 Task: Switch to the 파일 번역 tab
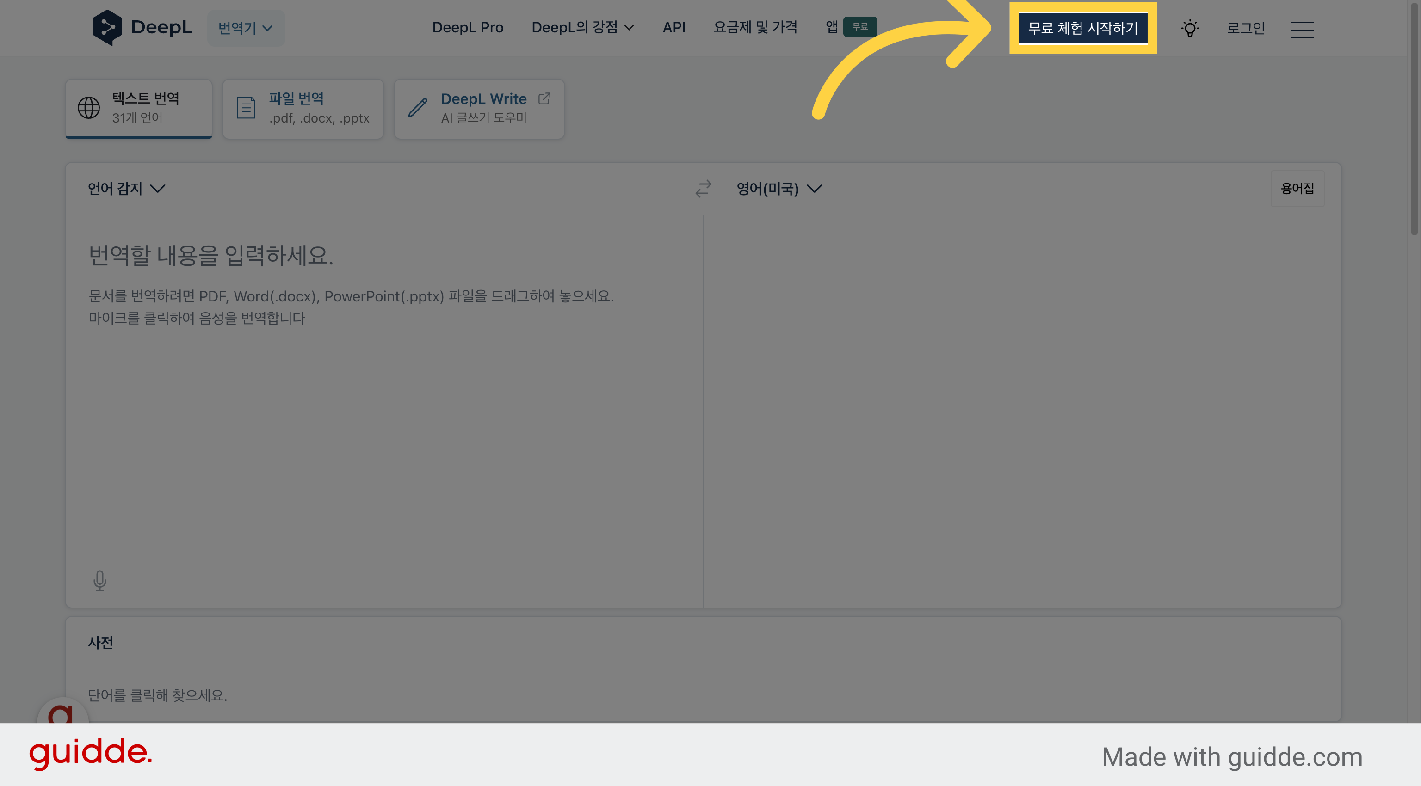point(303,109)
